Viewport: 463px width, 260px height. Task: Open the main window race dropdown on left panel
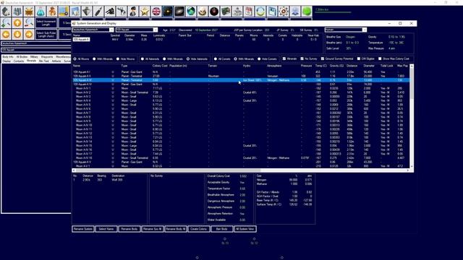pos(36,43)
